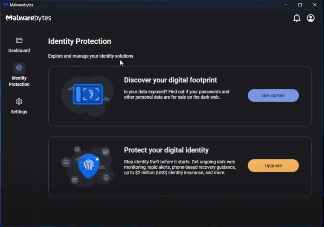
Task: Open the Settings gear icon
Action: click(x=19, y=101)
